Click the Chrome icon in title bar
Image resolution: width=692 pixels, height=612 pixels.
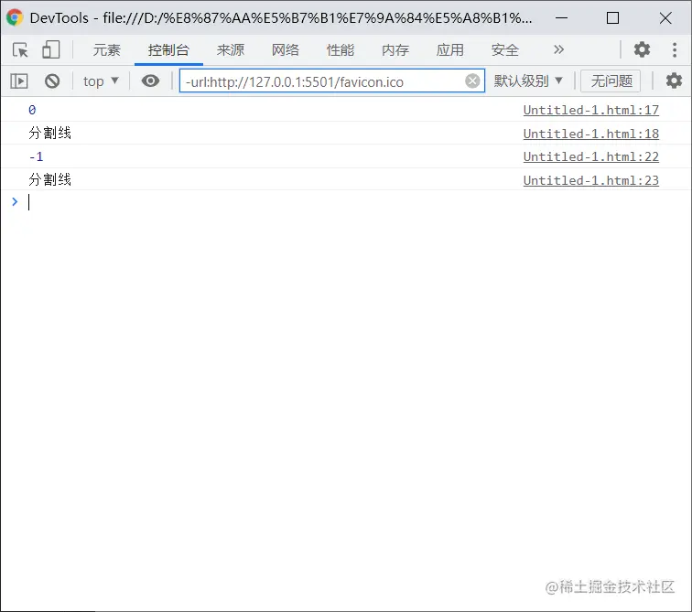click(x=15, y=17)
